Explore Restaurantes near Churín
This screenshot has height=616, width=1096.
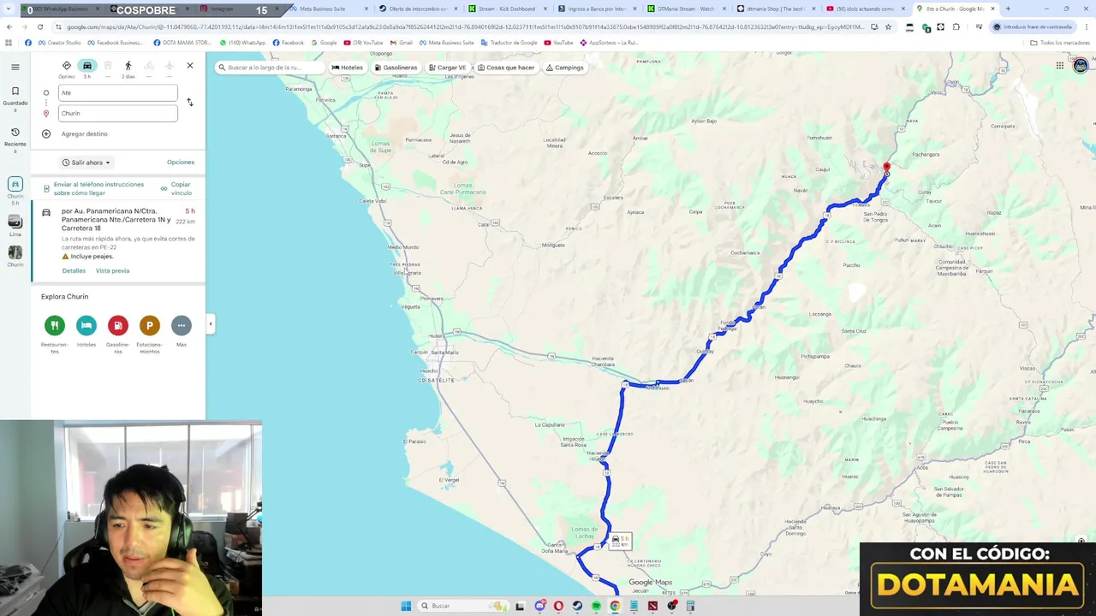pyautogui.click(x=55, y=325)
